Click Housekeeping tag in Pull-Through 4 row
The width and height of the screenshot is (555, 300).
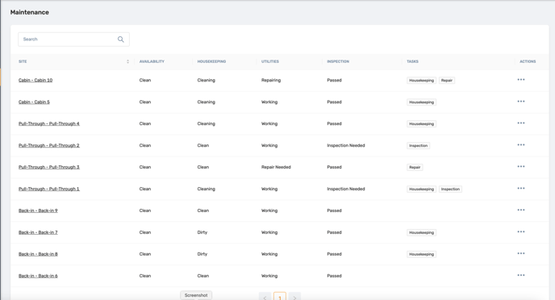point(421,124)
